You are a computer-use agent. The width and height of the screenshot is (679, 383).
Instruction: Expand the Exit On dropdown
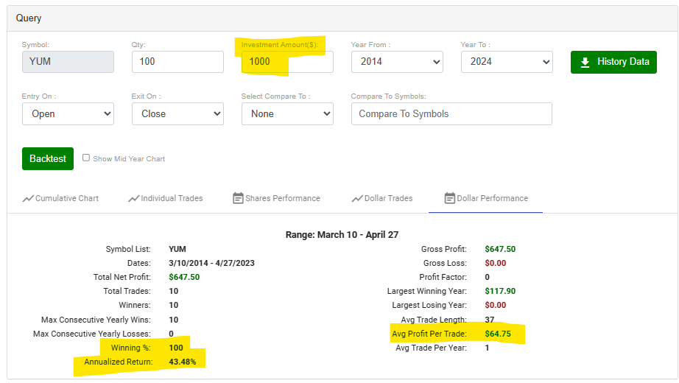tap(177, 113)
